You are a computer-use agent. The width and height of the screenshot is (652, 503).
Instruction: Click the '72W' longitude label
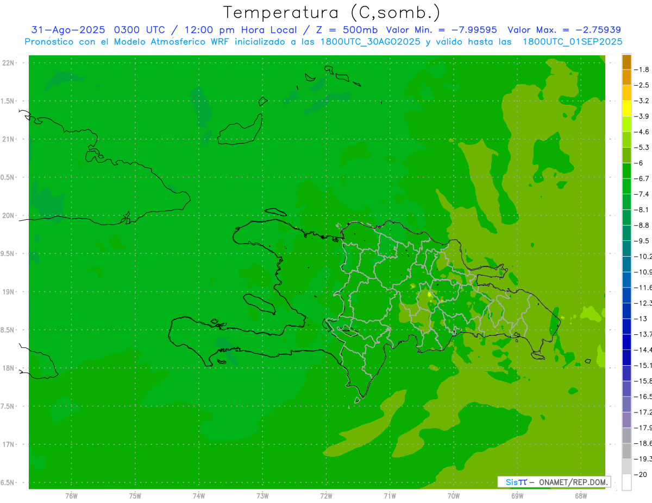pos(326,495)
